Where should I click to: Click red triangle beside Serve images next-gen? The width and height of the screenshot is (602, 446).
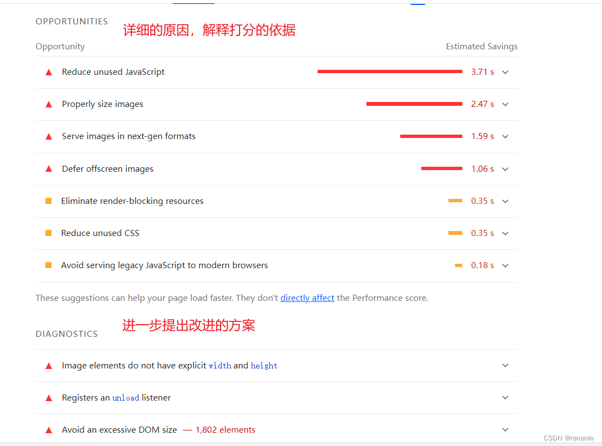click(x=49, y=137)
